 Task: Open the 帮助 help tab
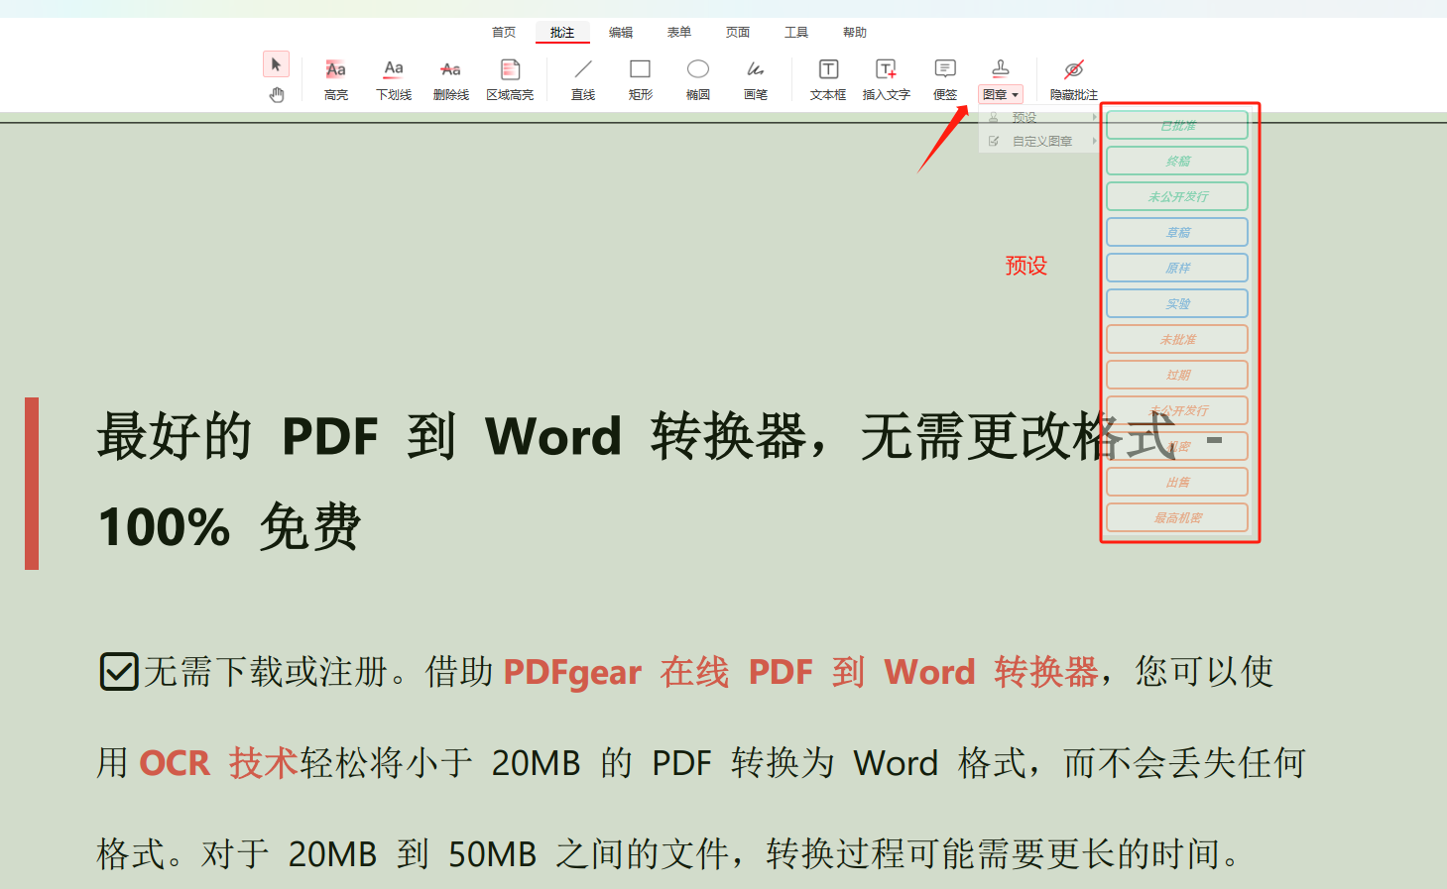tap(855, 33)
